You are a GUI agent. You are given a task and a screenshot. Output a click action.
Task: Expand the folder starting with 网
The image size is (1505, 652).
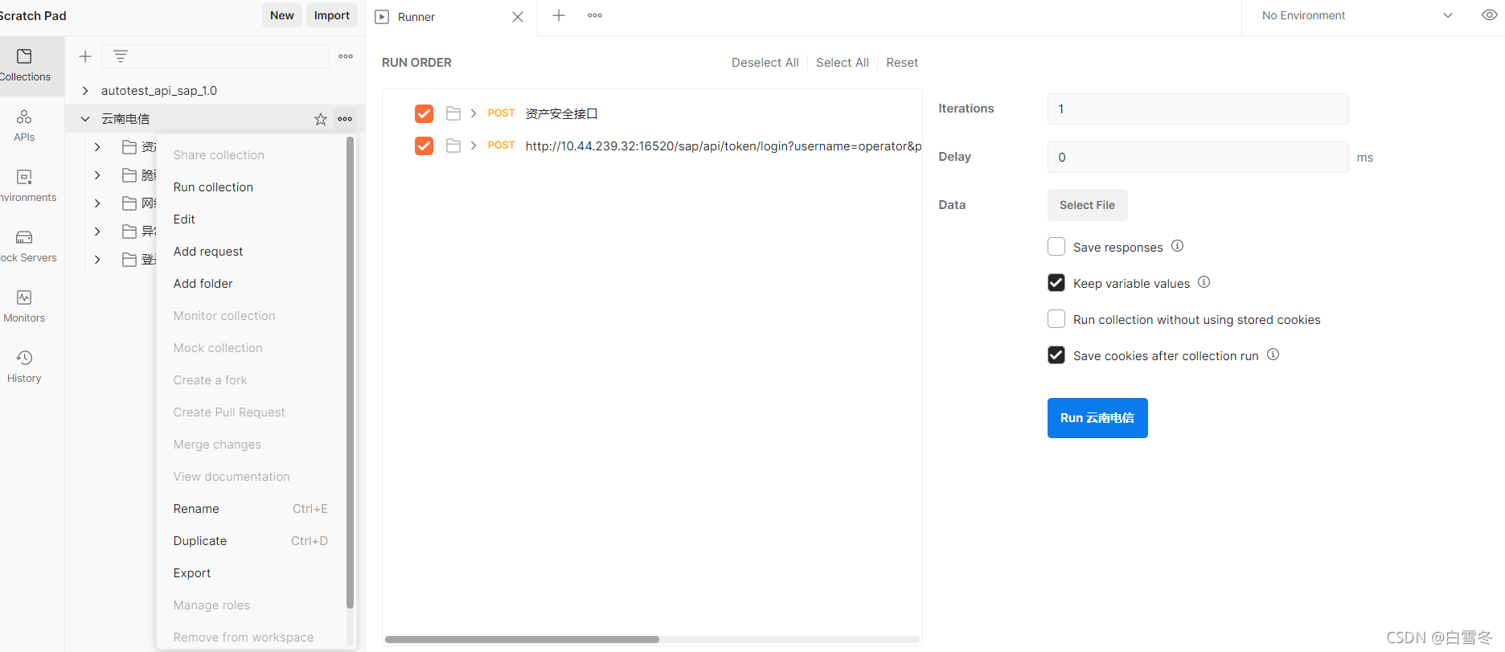click(x=97, y=203)
